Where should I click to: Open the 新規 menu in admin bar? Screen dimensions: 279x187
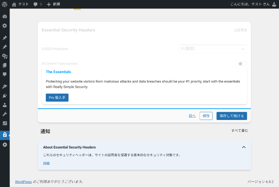[53, 4]
